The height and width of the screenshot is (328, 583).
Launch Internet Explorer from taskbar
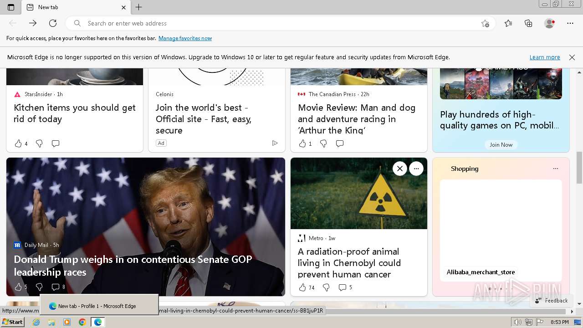[x=36, y=322]
